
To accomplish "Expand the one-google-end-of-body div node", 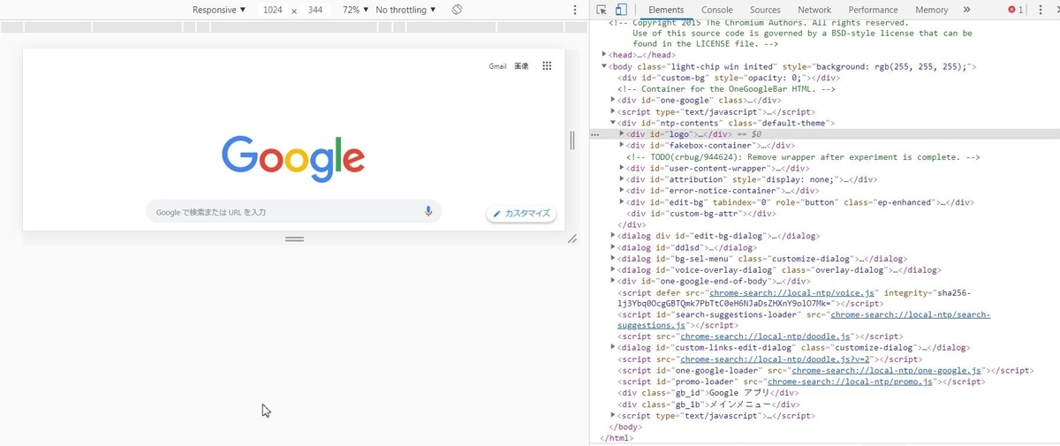I will click(613, 281).
